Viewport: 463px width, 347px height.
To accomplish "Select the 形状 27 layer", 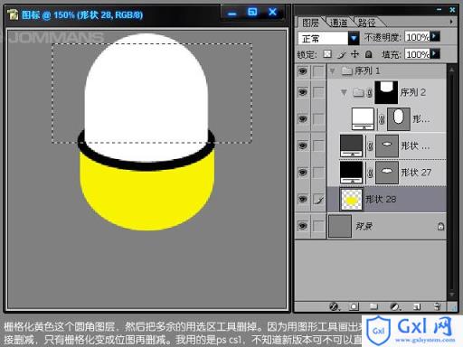I will [x=387, y=173].
